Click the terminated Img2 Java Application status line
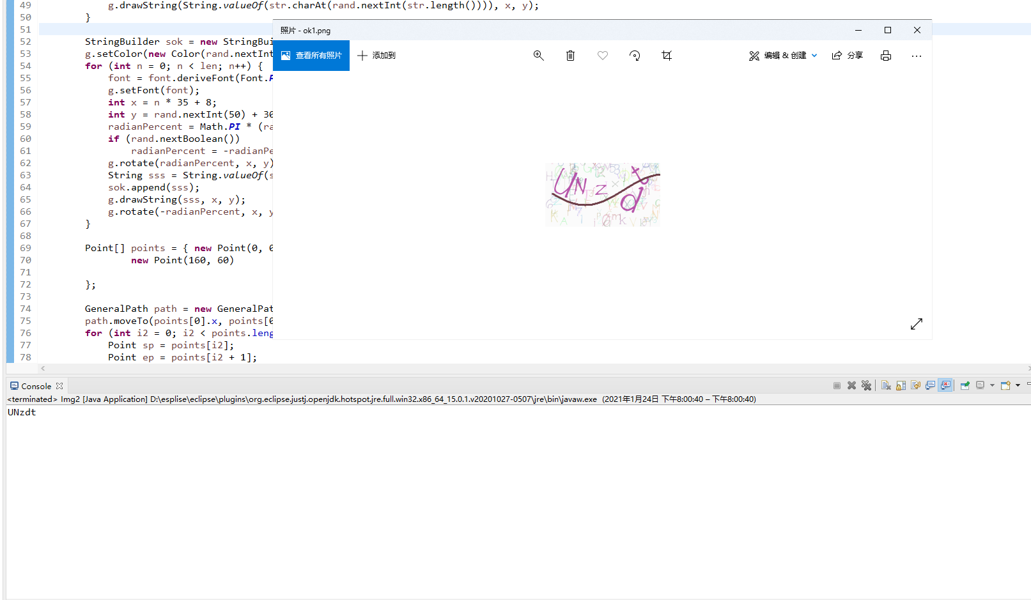This screenshot has height=600, width=1031. coord(382,399)
